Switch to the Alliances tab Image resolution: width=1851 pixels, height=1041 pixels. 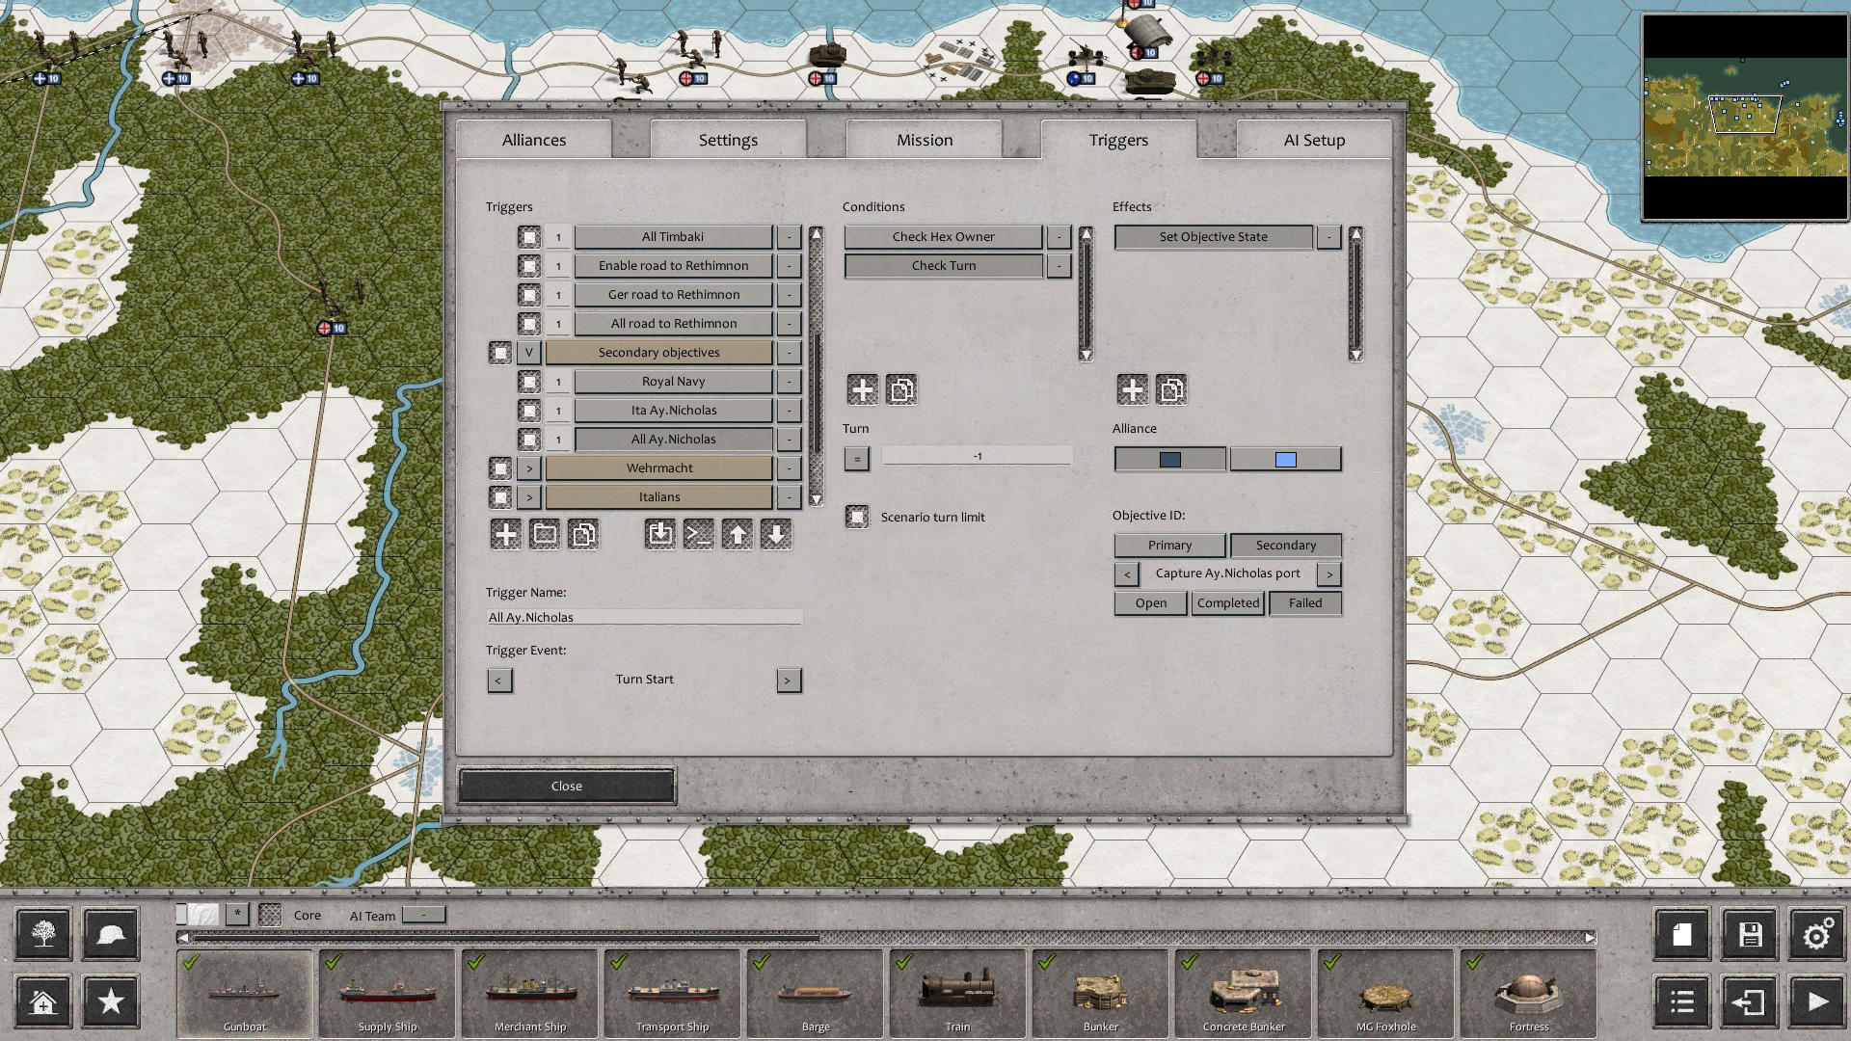pyautogui.click(x=534, y=140)
